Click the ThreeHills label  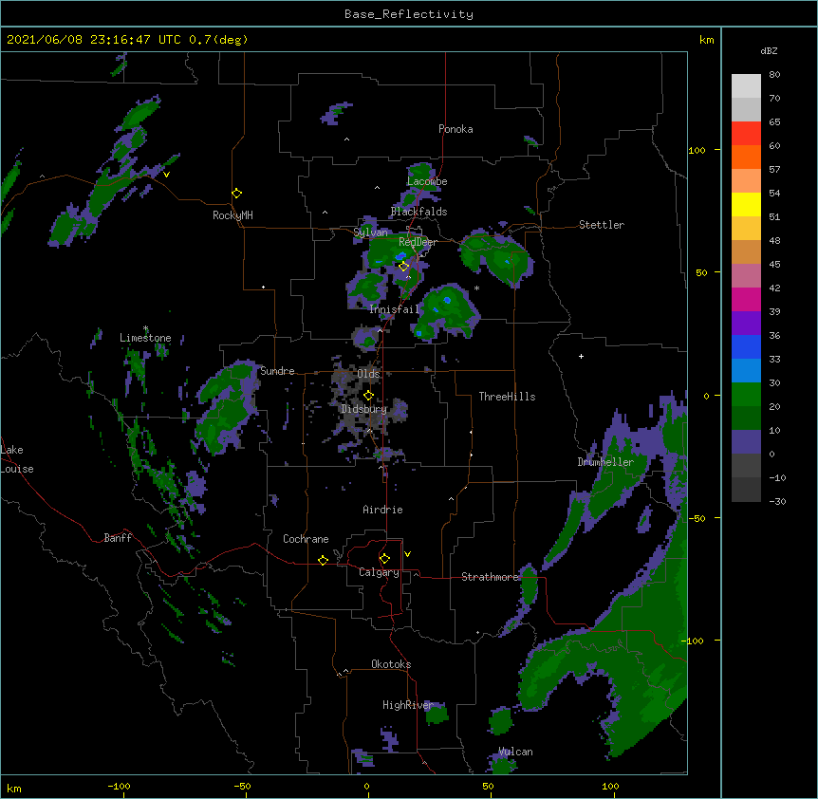(x=507, y=397)
